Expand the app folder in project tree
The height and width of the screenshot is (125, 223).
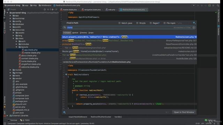(x=10, y=16)
